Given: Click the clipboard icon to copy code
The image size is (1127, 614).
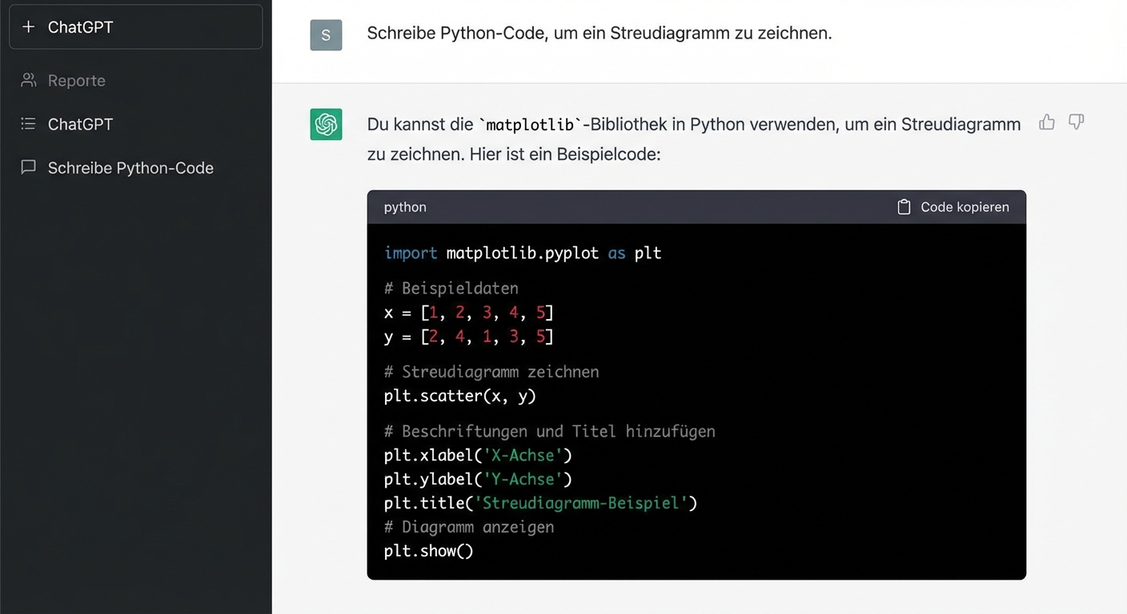Looking at the screenshot, I should [904, 206].
